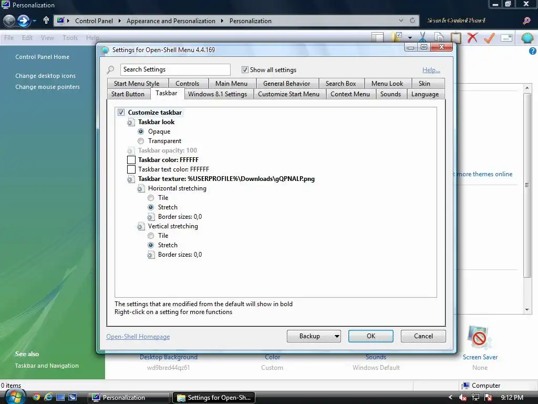Switch to the Controls tab
The width and height of the screenshot is (538, 404).
187,84
